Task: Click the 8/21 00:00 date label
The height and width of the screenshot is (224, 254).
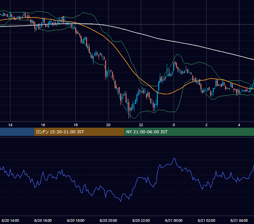Action: [x=174, y=220]
